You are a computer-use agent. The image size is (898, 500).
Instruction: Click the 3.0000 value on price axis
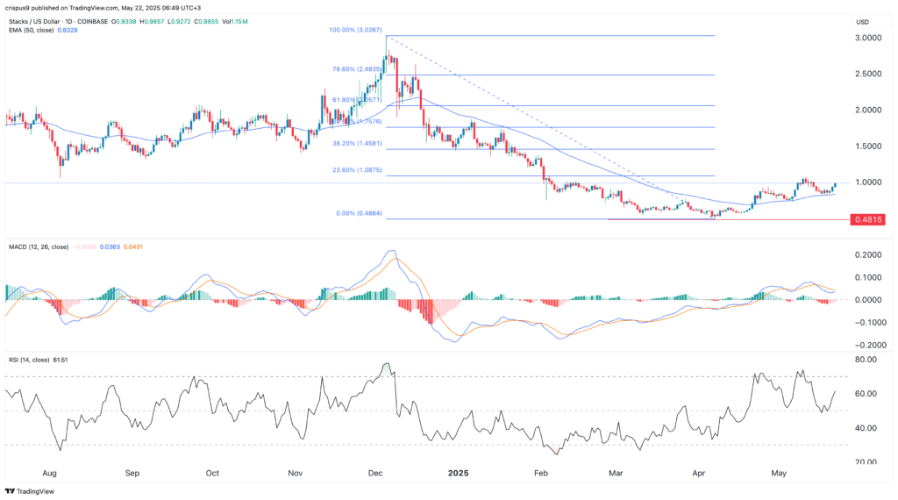tap(868, 38)
